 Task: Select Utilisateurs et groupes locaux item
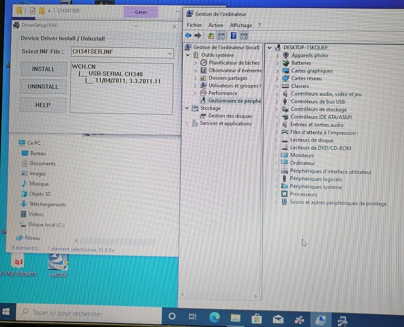[x=235, y=86]
